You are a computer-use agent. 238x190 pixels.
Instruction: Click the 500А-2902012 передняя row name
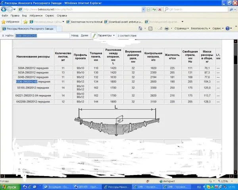(x=33, y=68)
